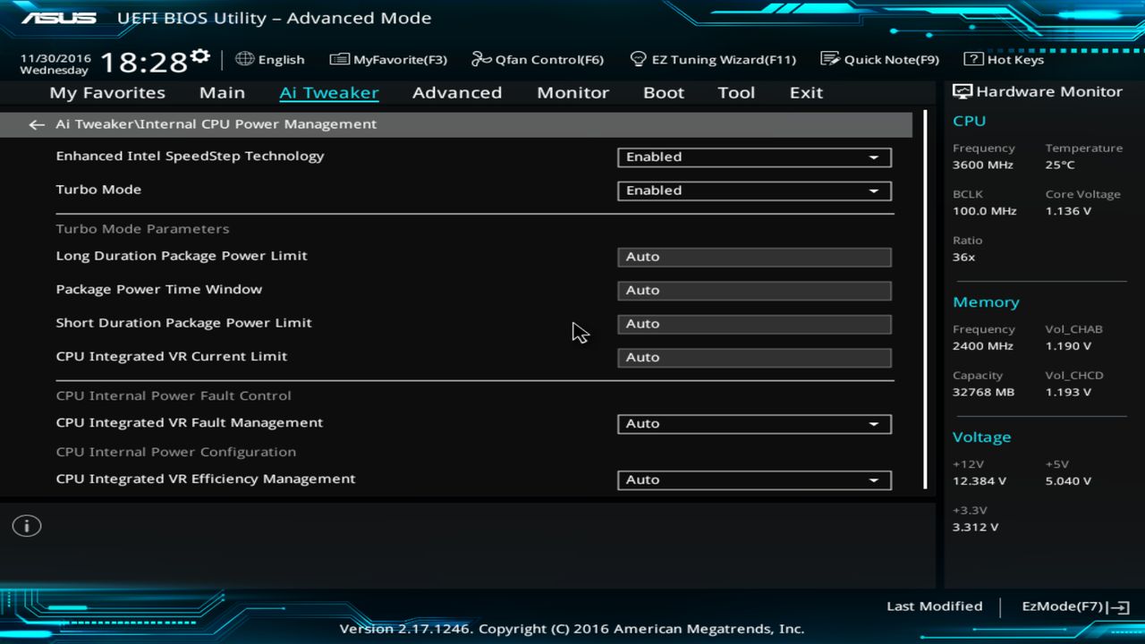This screenshot has width=1145, height=644.
Task: View Last Modified changes
Action: 934,606
